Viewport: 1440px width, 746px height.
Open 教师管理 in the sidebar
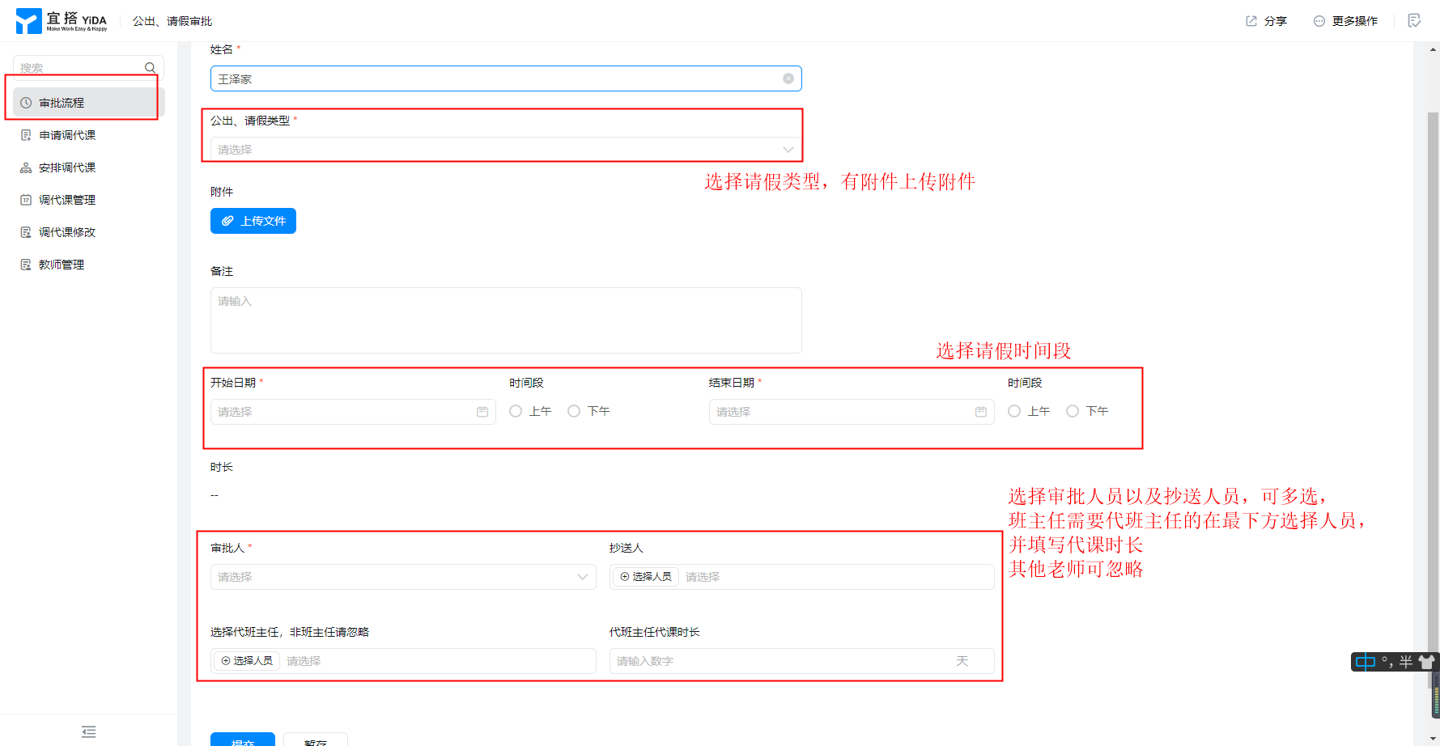pyautogui.click(x=62, y=265)
